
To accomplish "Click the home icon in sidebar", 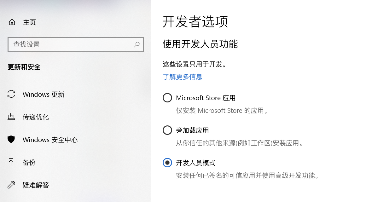I will tap(12, 22).
